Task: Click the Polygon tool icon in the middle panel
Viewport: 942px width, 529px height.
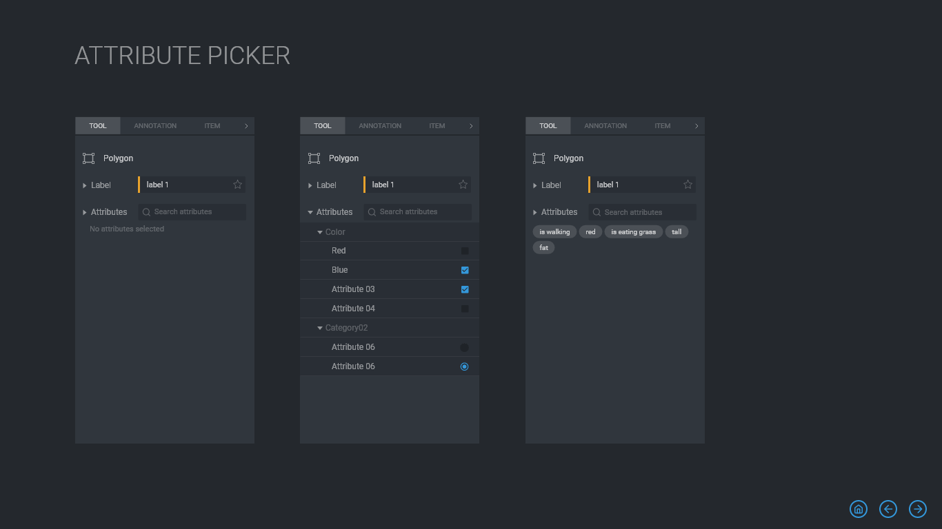Action: (314, 158)
